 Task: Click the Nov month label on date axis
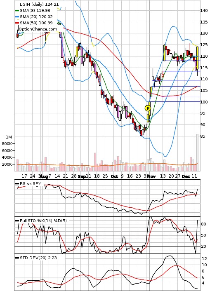pyautogui.click(x=151, y=176)
